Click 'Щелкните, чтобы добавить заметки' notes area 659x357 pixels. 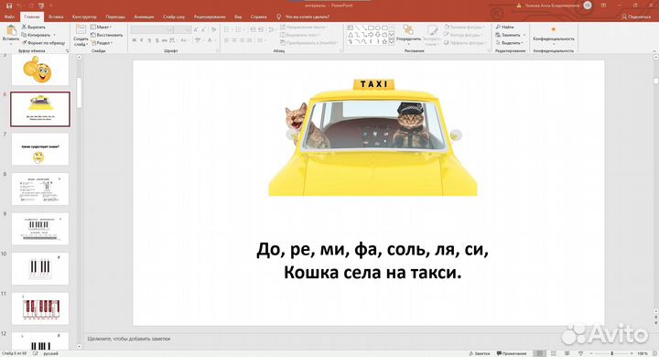[129, 339]
